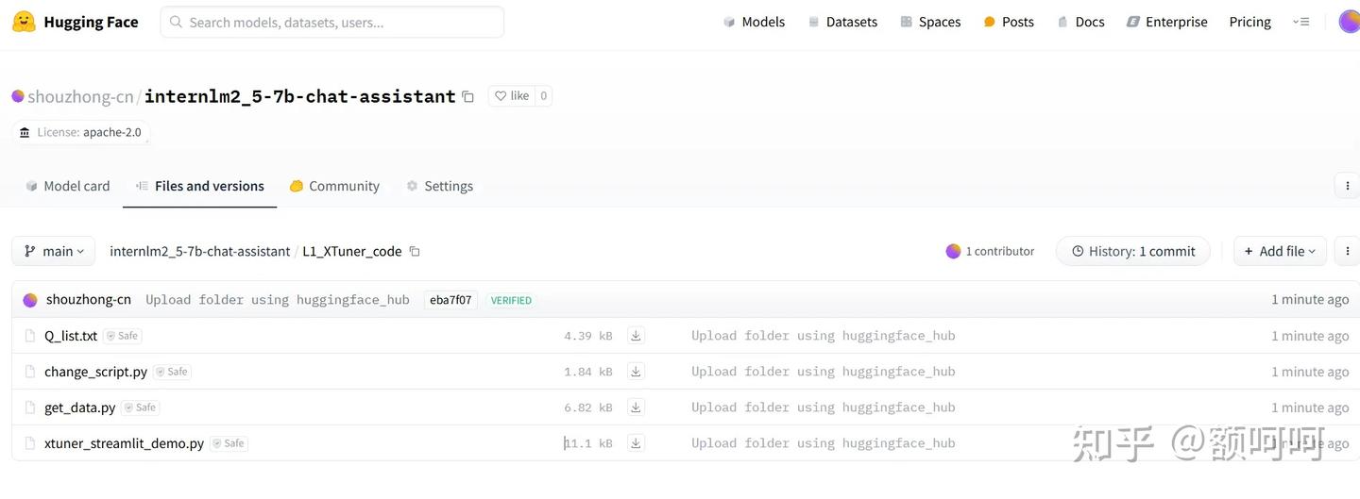
Task: Expand the Add file dropdown
Action: click(x=1280, y=251)
